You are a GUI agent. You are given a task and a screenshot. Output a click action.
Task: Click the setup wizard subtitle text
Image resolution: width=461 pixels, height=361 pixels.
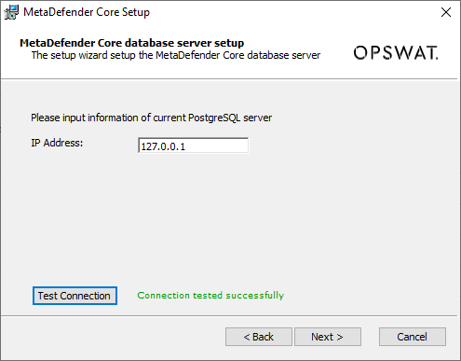pyautogui.click(x=176, y=55)
